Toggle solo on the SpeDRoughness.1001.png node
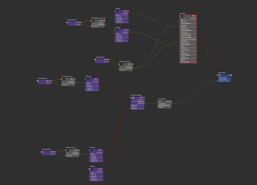 [101, 20]
